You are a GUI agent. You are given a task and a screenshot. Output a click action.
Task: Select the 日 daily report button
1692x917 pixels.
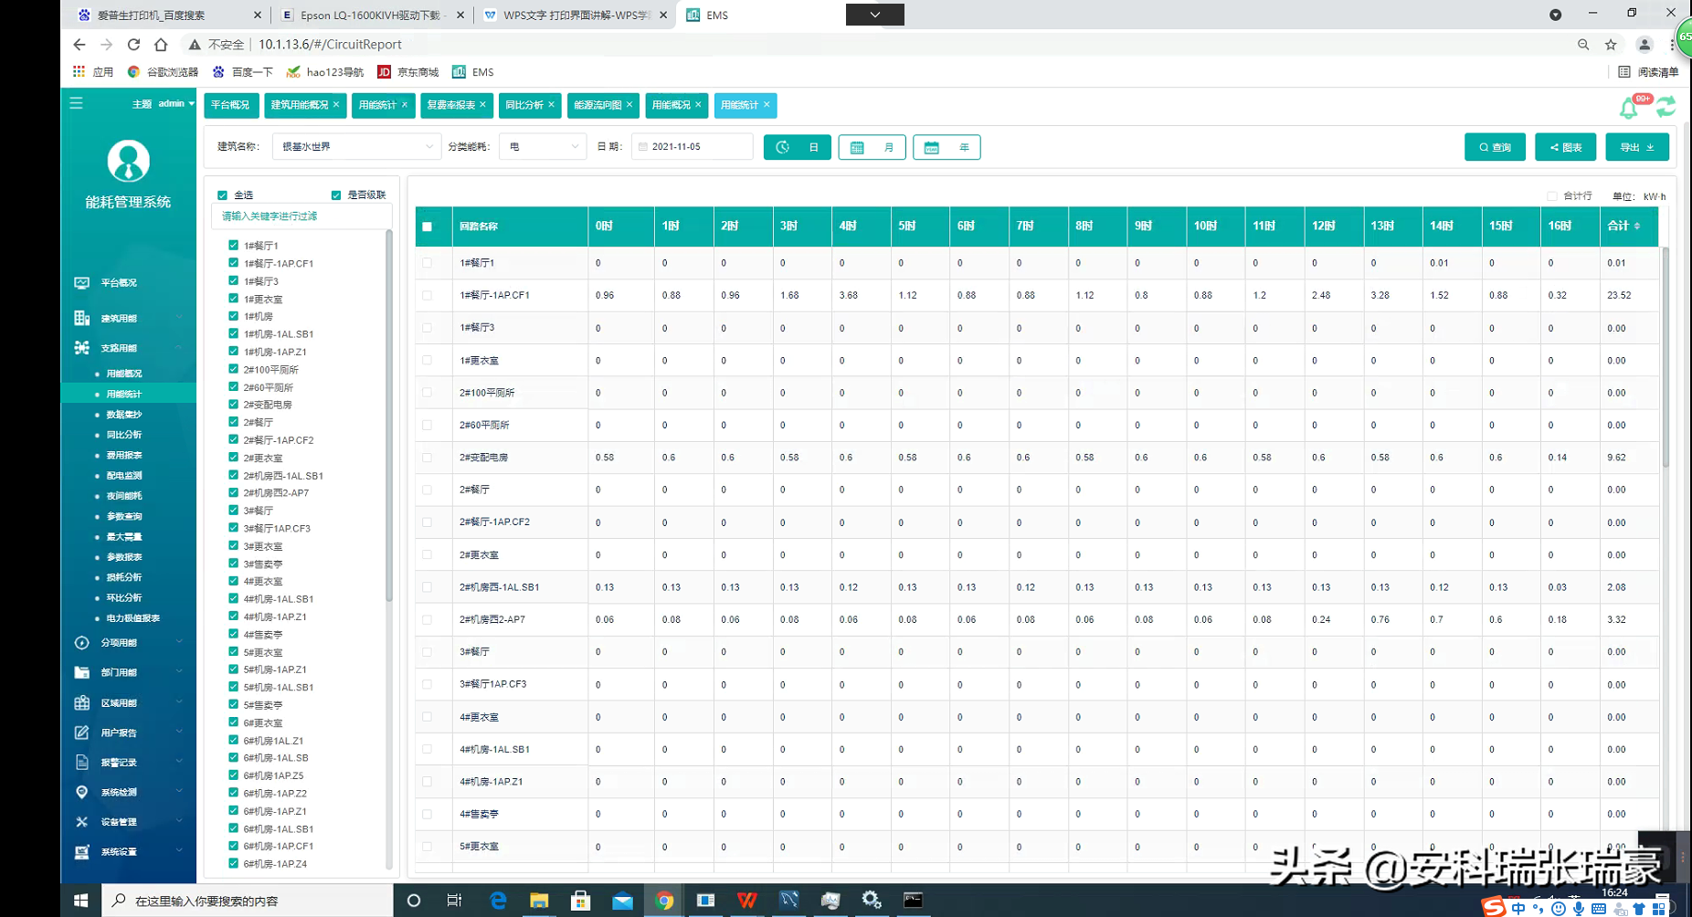pyautogui.click(x=798, y=147)
